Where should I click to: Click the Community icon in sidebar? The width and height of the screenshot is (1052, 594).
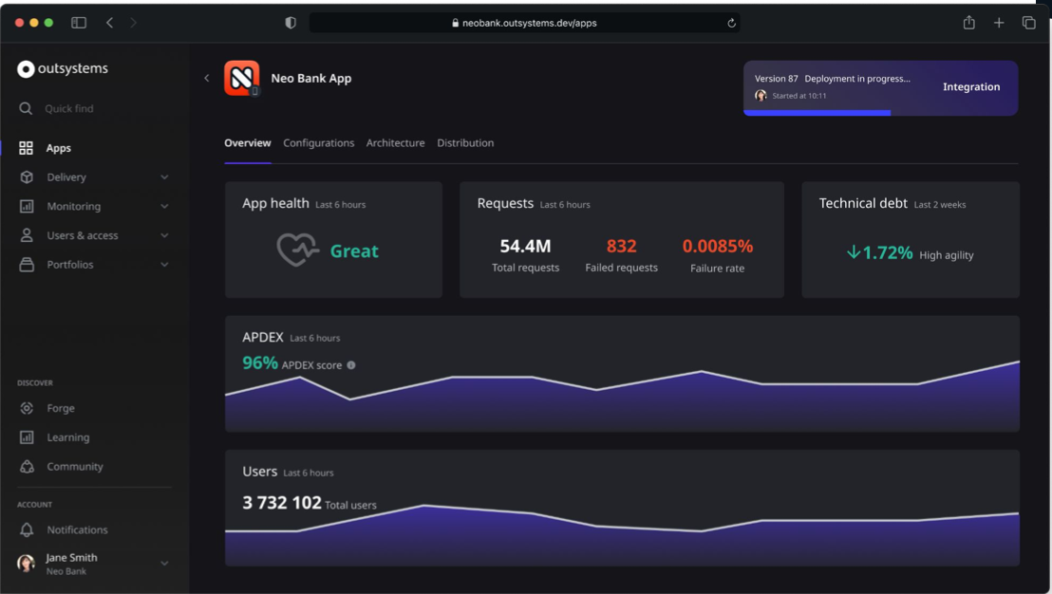click(x=27, y=467)
